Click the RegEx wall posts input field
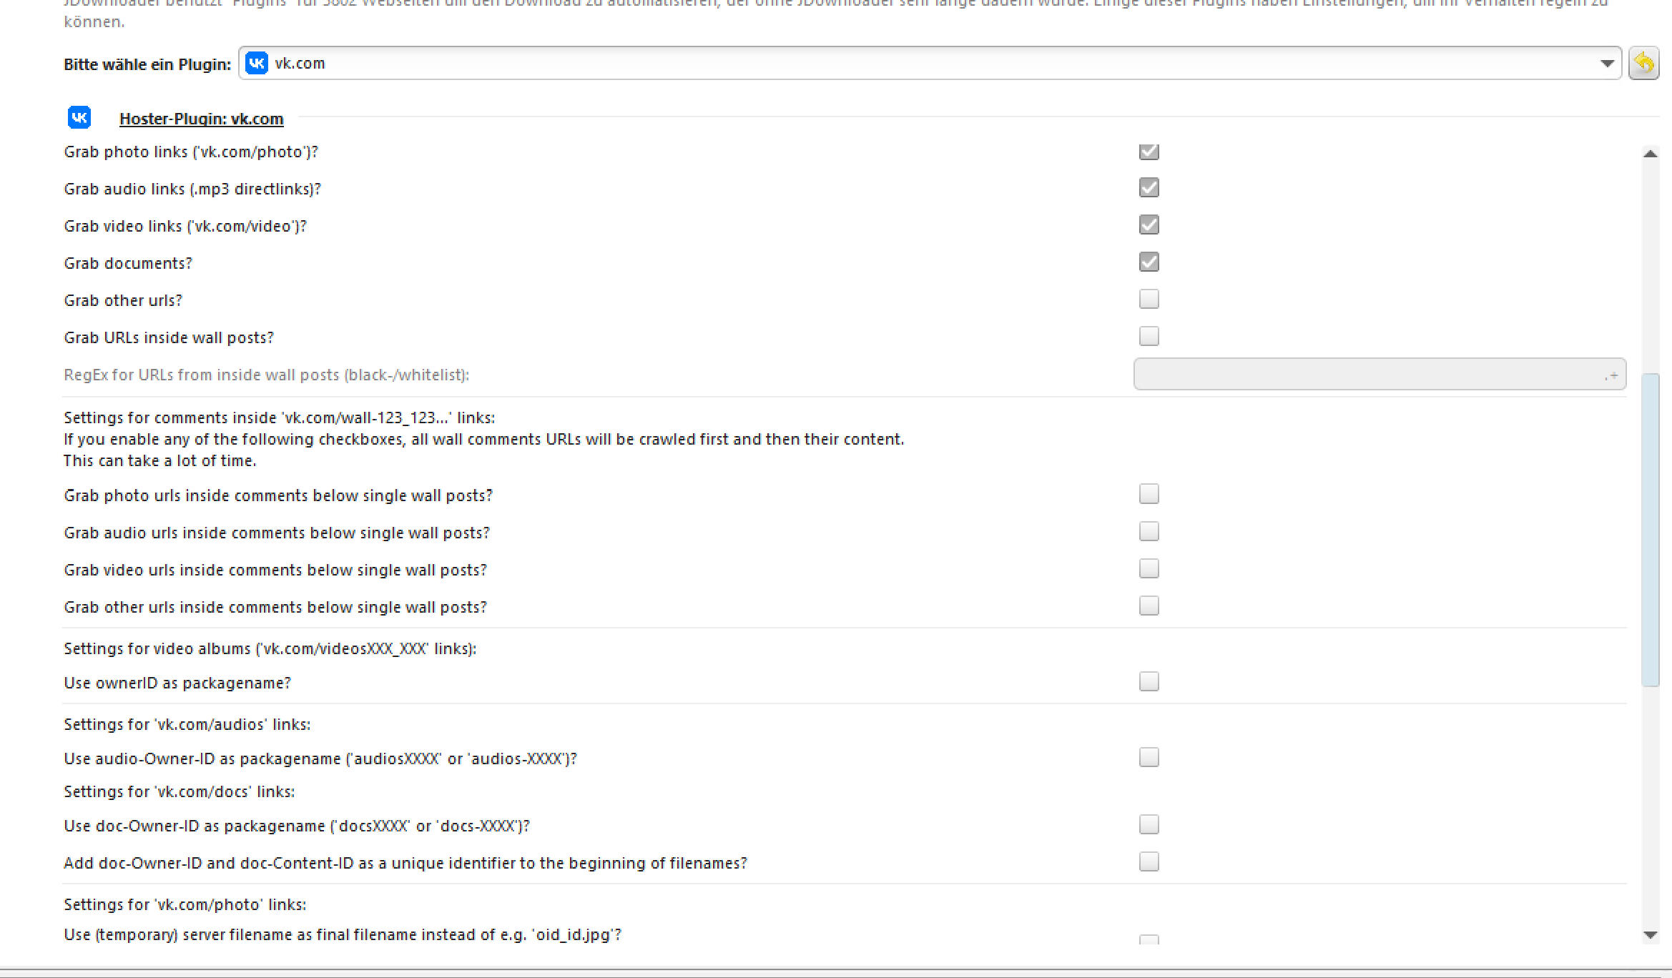The image size is (1672, 978). (1380, 375)
